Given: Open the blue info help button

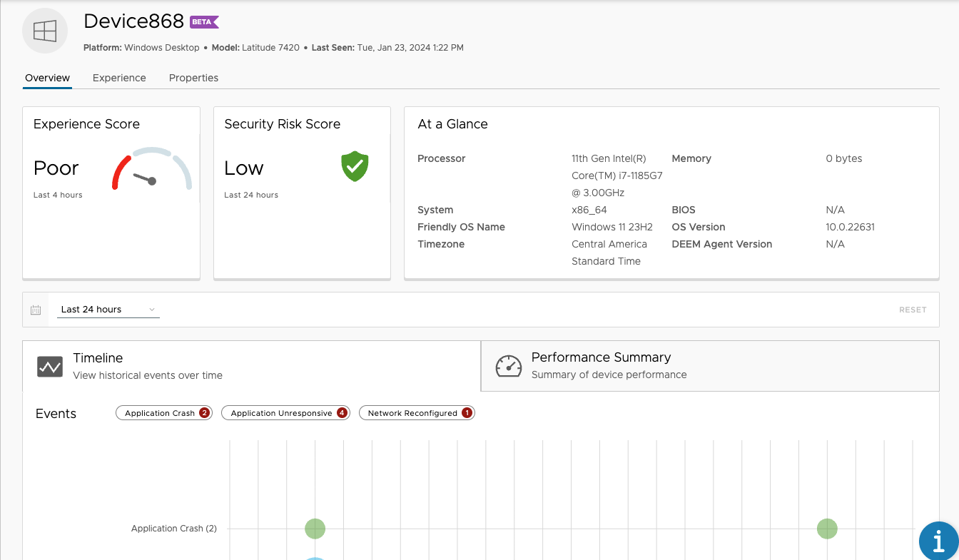Looking at the screenshot, I should click(938, 541).
